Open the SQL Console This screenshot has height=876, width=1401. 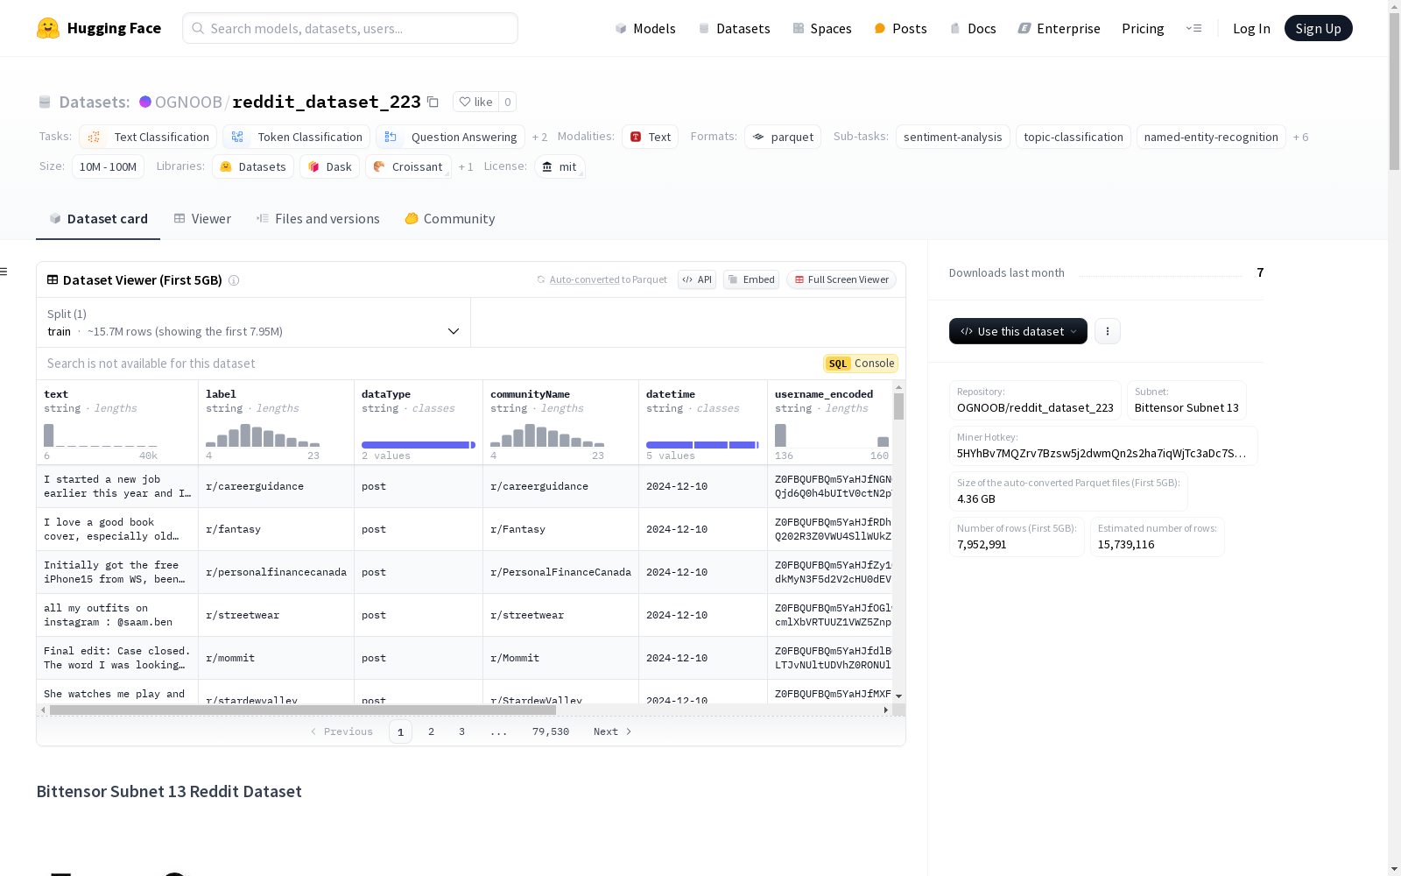point(861,364)
